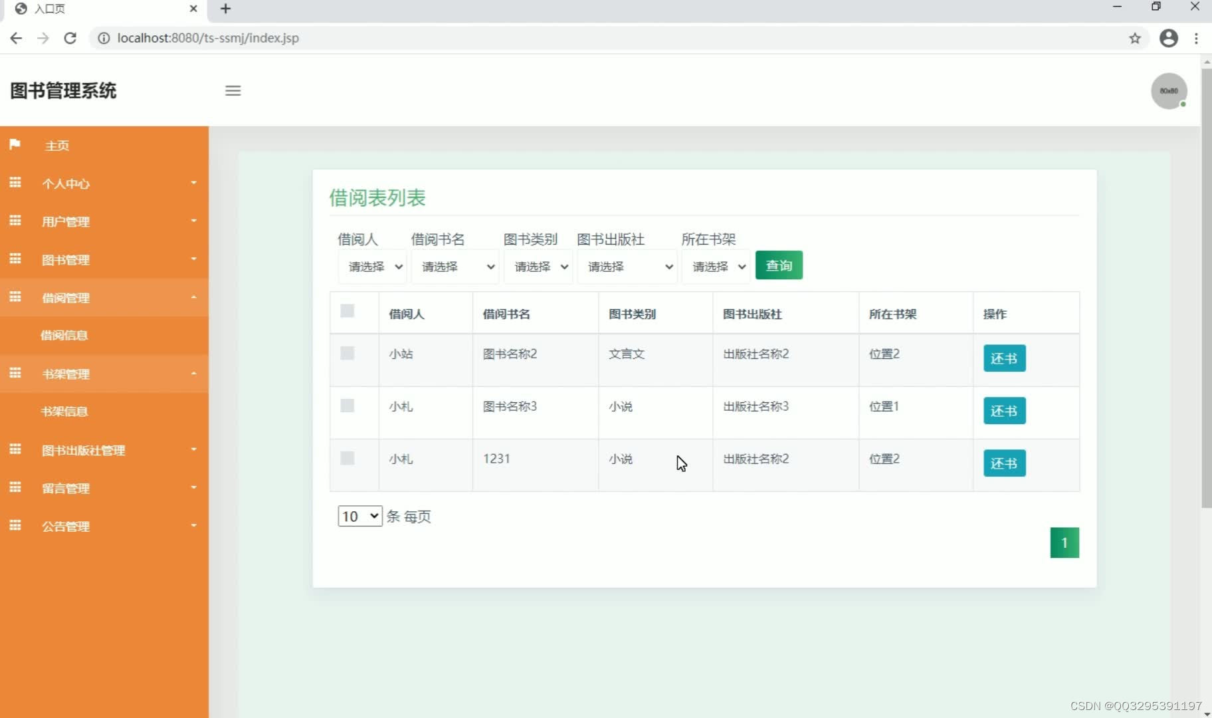The width and height of the screenshot is (1212, 718).
Task: Open the 借阅书名 filter dropdown
Action: coord(455,267)
